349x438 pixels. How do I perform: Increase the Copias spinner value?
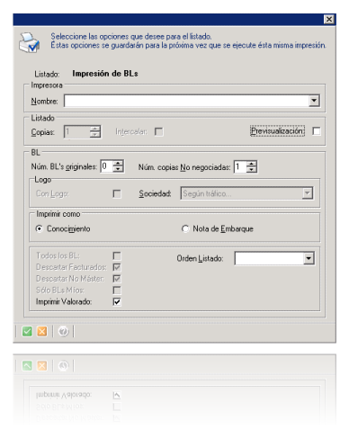pyautogui.click(x=95, y=129)
